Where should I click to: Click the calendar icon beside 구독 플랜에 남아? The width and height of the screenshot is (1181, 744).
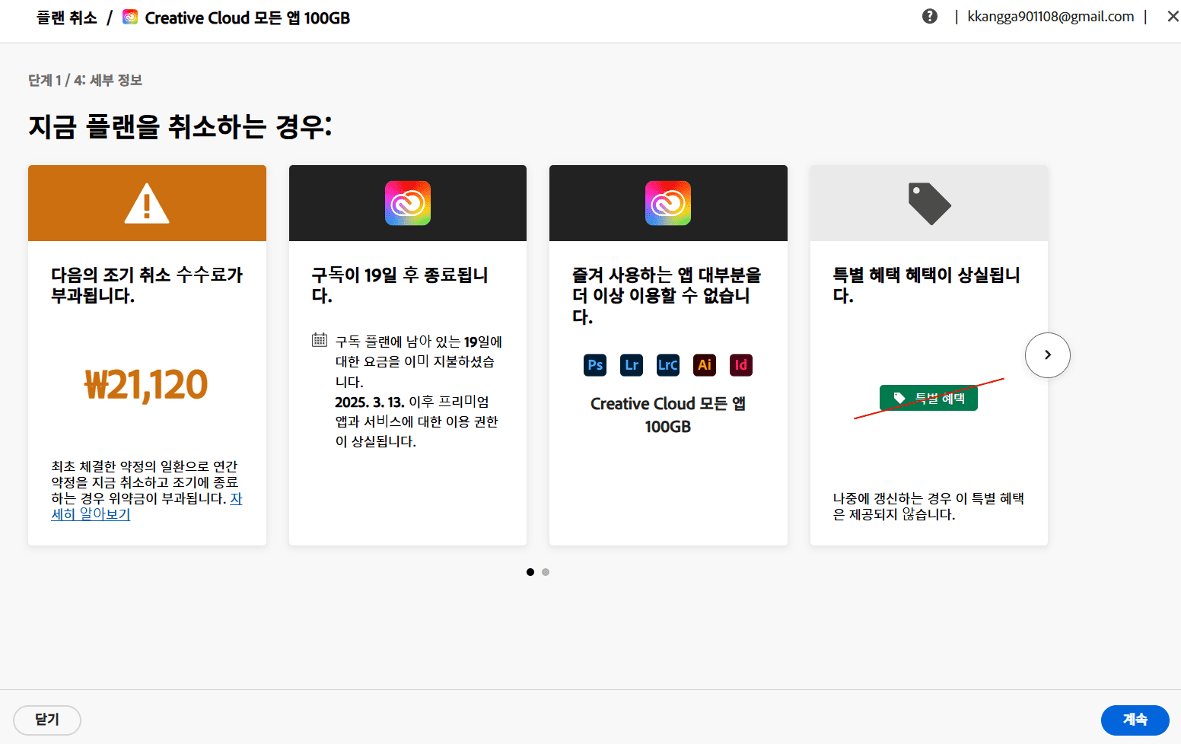tap(320, 340)
